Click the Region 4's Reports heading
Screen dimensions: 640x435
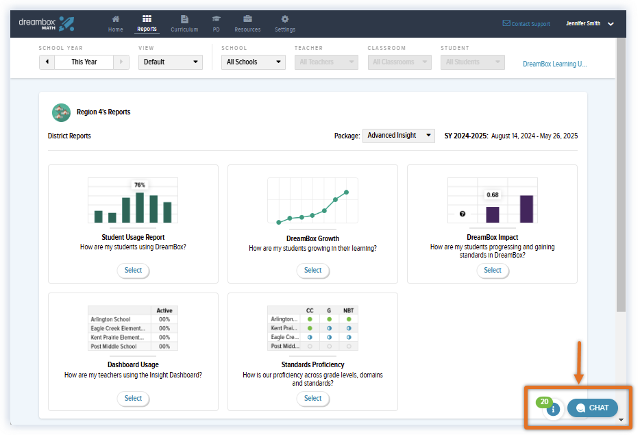click(103, 112)
